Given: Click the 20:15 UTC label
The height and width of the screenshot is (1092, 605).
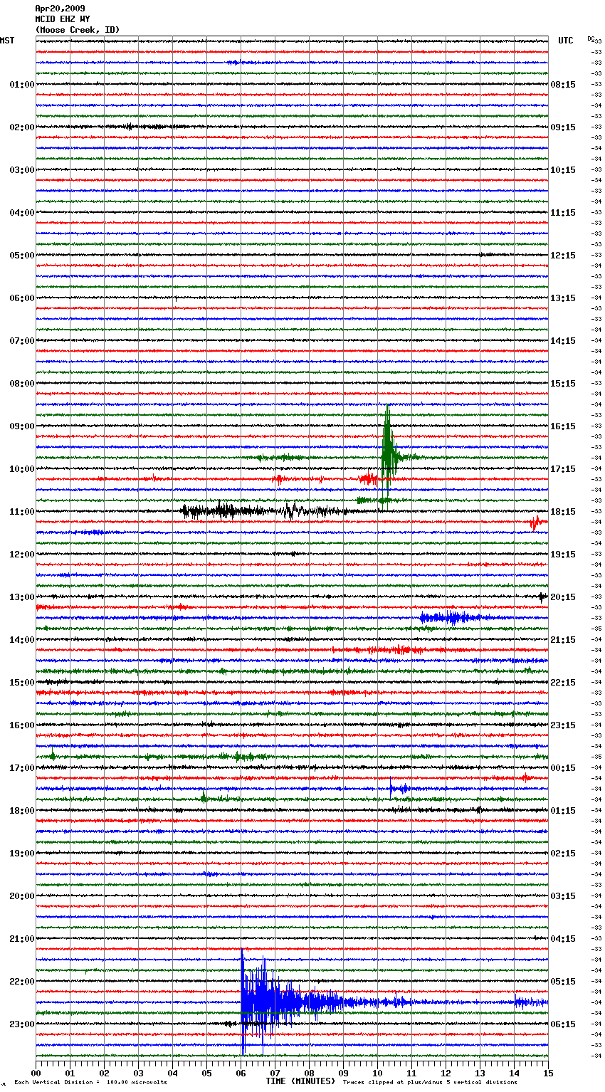Looking at the screenshot, I should pos(563,597).
